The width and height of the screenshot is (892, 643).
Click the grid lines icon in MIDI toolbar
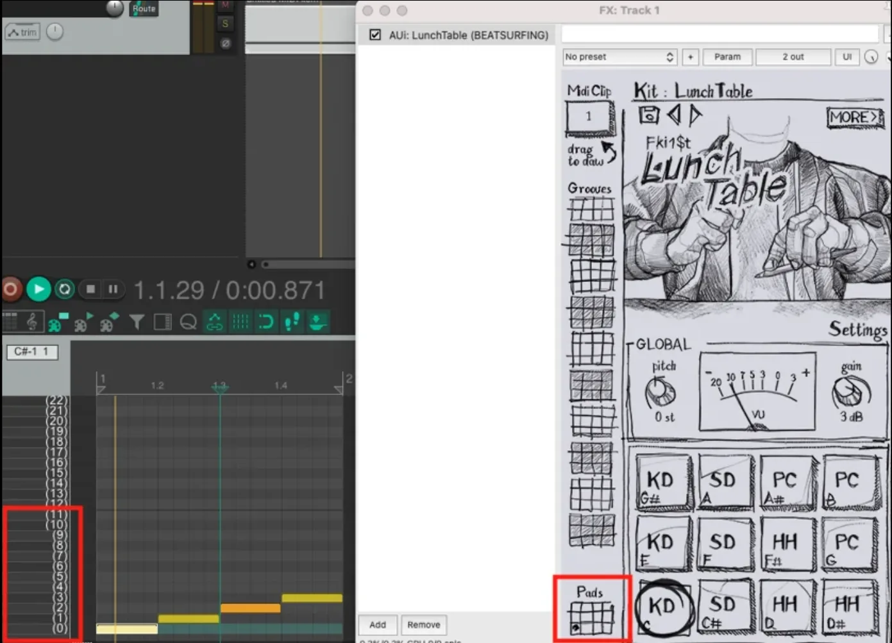[x=240, y=321]
